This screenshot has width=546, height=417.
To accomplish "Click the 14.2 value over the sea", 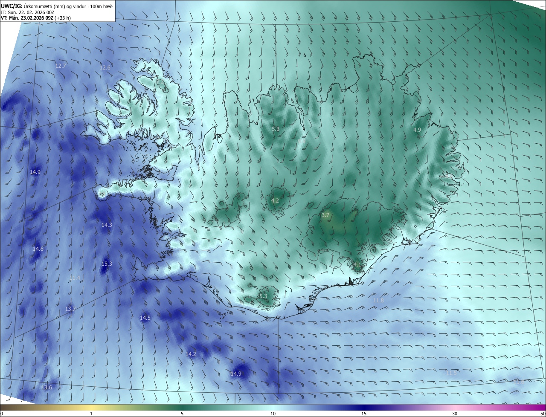I will tap(191, 354).
